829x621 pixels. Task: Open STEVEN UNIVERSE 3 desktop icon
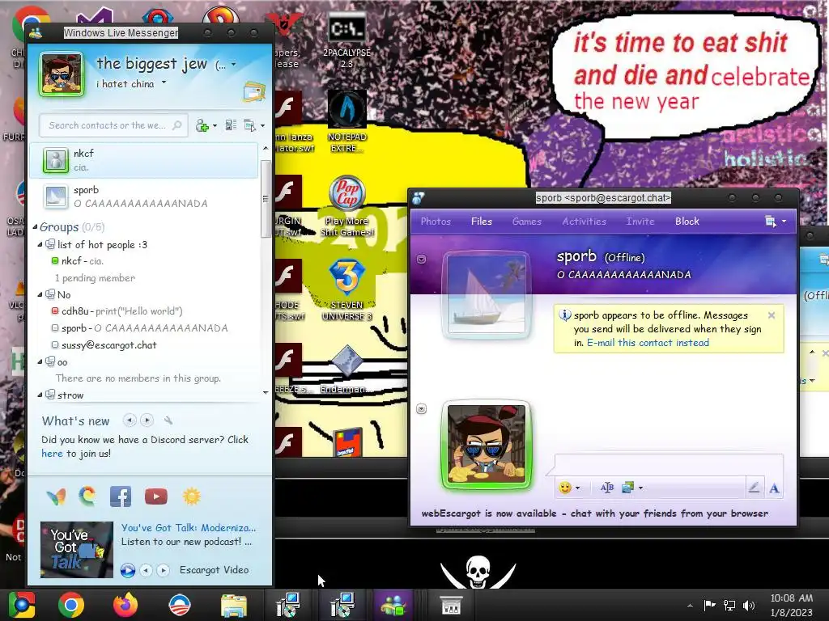(x=346, y=290)
